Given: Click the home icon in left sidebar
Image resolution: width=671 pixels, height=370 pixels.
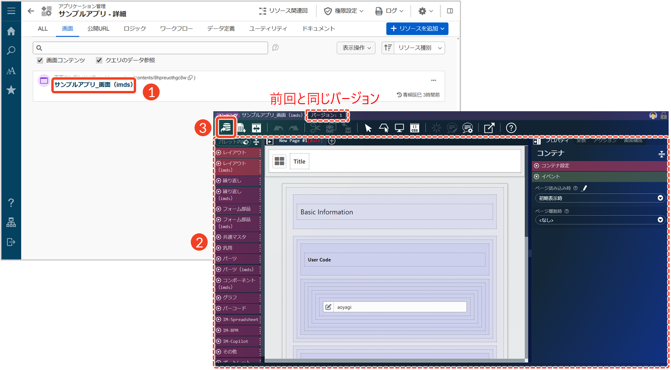Looking at the screenshot, I should coord(11,31).
